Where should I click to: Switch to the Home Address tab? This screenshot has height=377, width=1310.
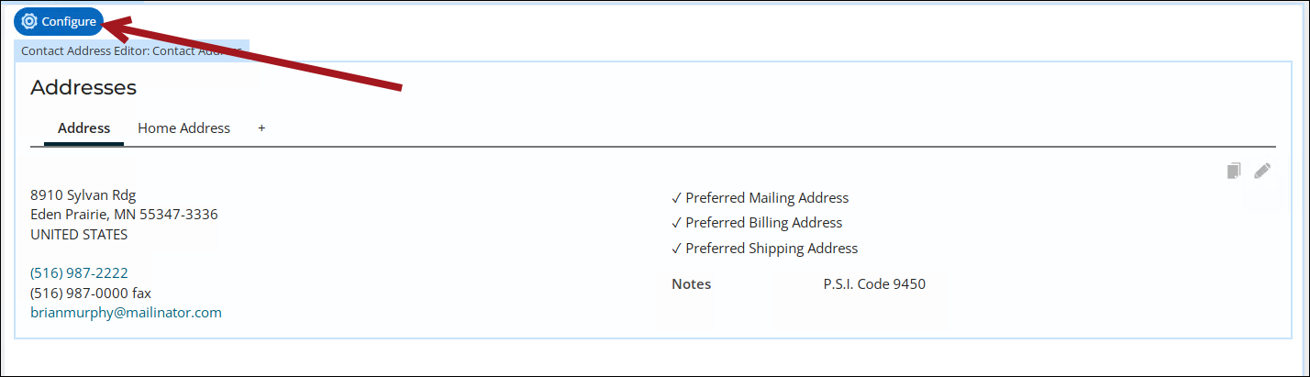183,128
